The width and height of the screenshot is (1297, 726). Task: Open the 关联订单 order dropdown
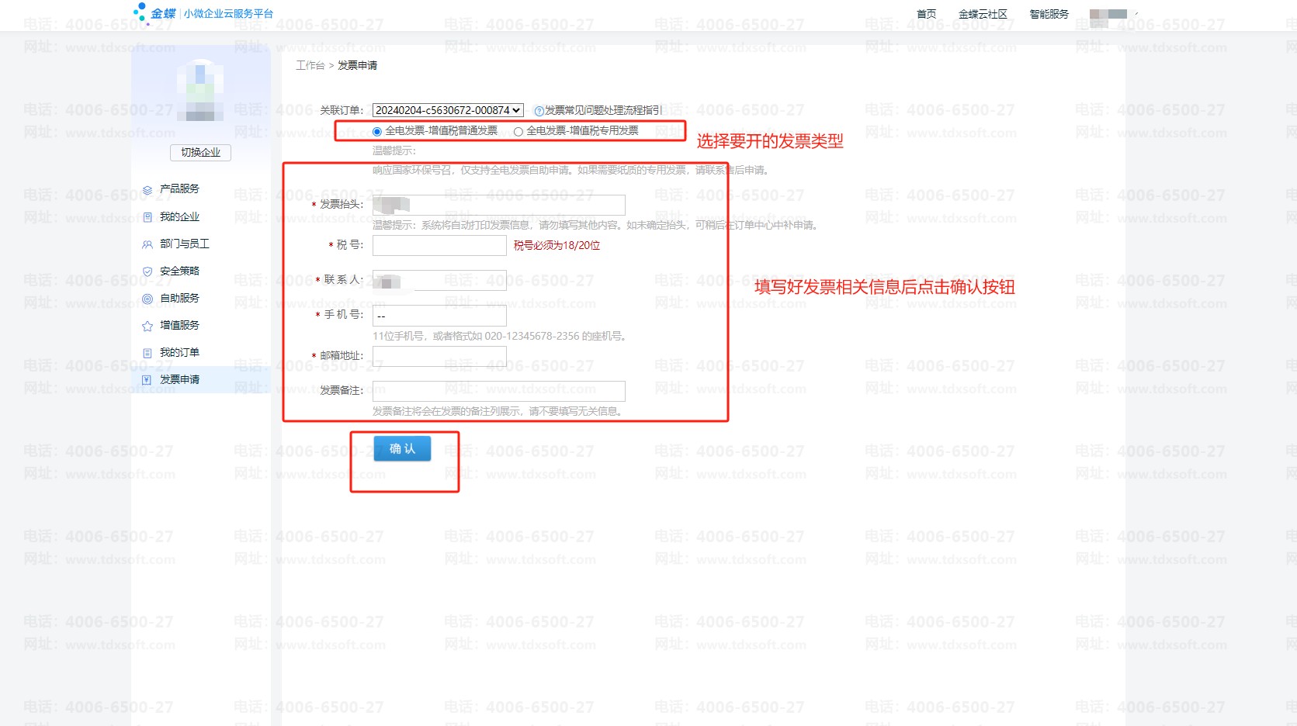pos(448,110)
